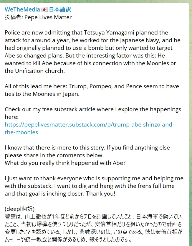The width and height of the screenshot is (192, 246).
Task: Click the "the-moonies" continuation of the URL
Action: coord(21,132)
